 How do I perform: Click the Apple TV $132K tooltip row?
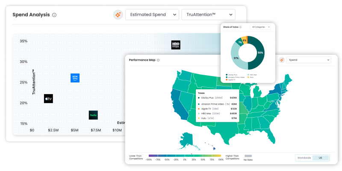pyautogui.click(x=217, y=109)
